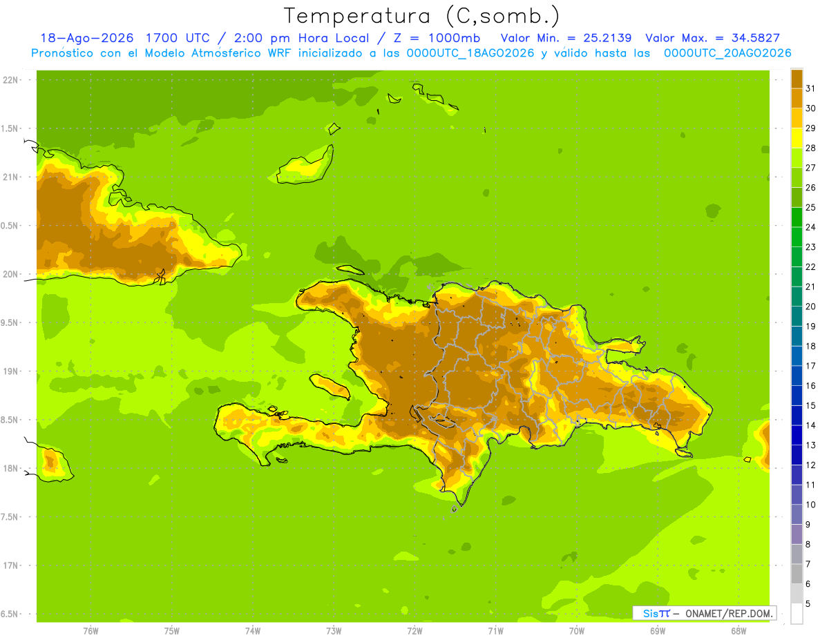Click the color scale label '31'

[810, 88]
